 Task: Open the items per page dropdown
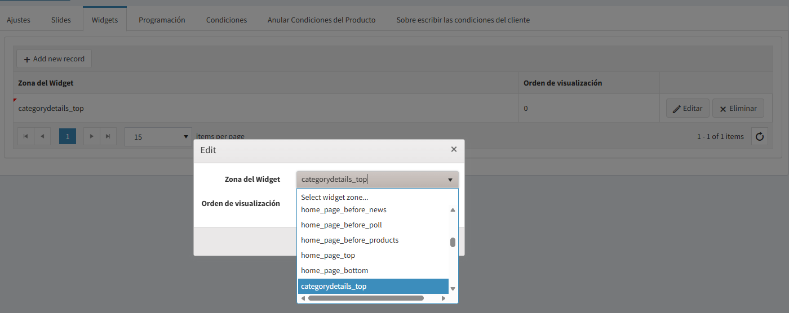(x=158, y=137)
